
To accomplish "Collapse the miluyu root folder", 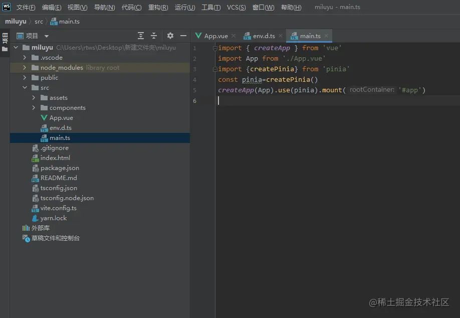I will 16,47.
